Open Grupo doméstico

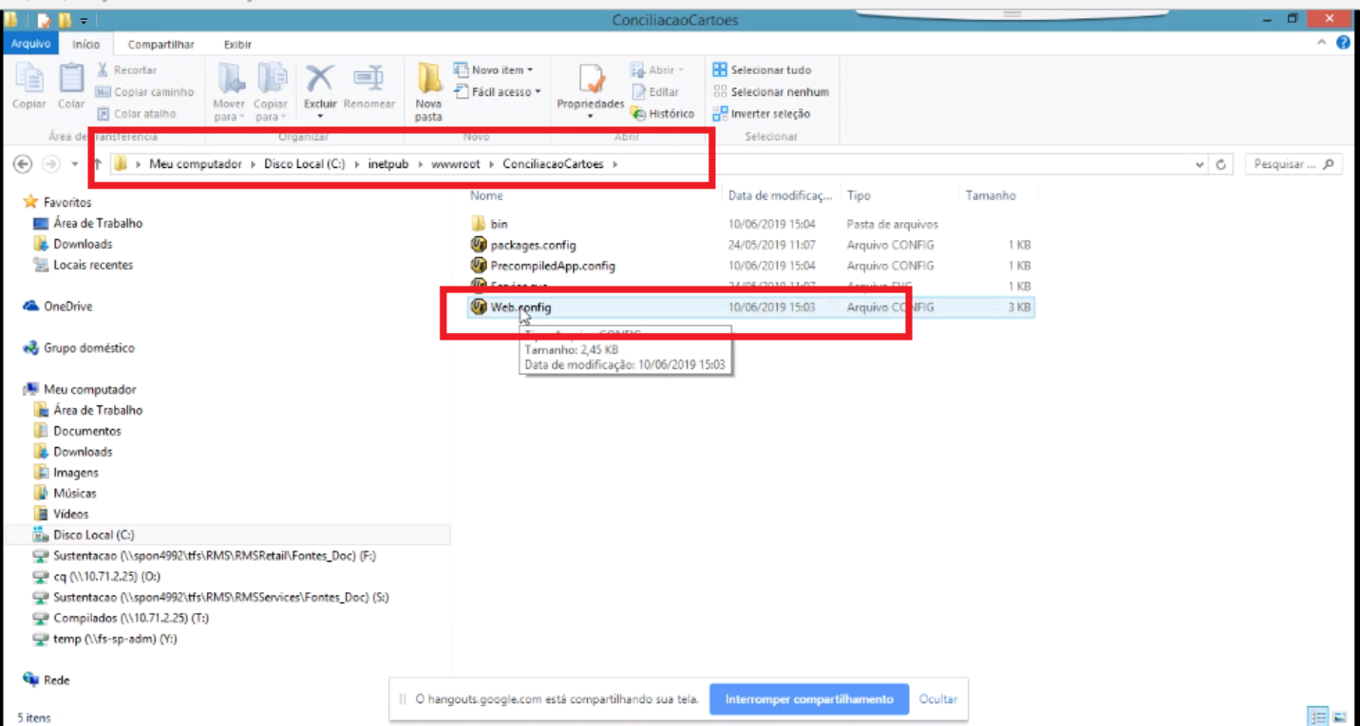pos(89,348)
